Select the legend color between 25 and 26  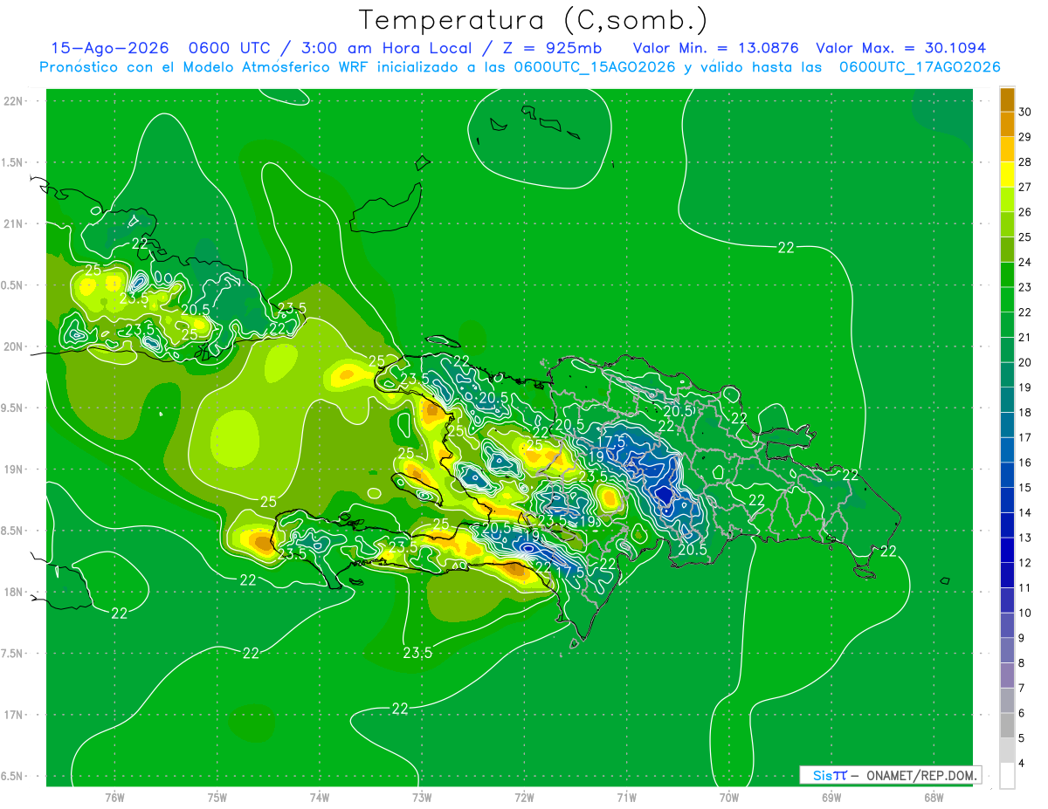point(1007,224)
